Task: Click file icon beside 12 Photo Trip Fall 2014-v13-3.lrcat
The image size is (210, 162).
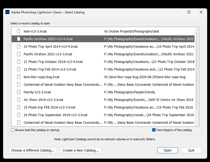Action: 19,69
